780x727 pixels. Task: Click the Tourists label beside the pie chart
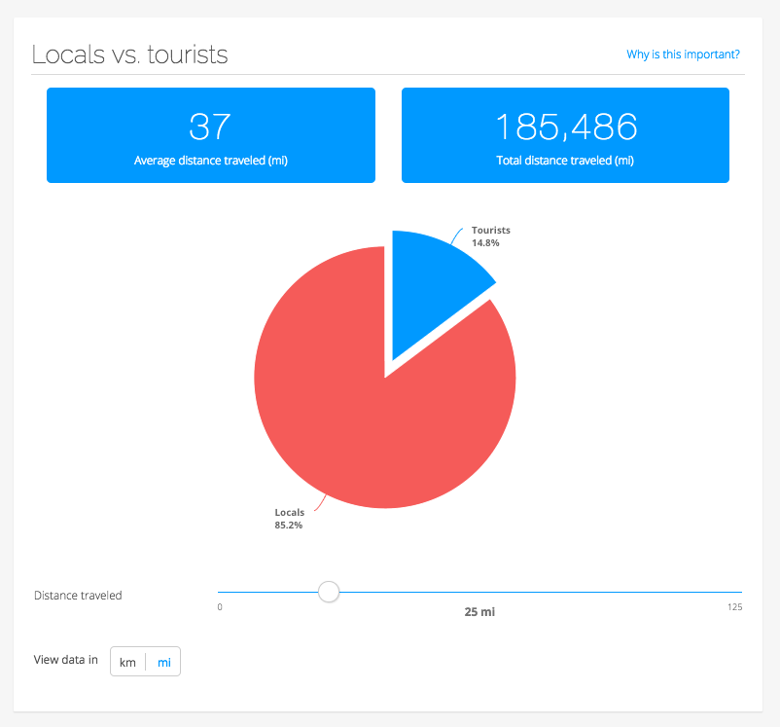tap(490, 231)
